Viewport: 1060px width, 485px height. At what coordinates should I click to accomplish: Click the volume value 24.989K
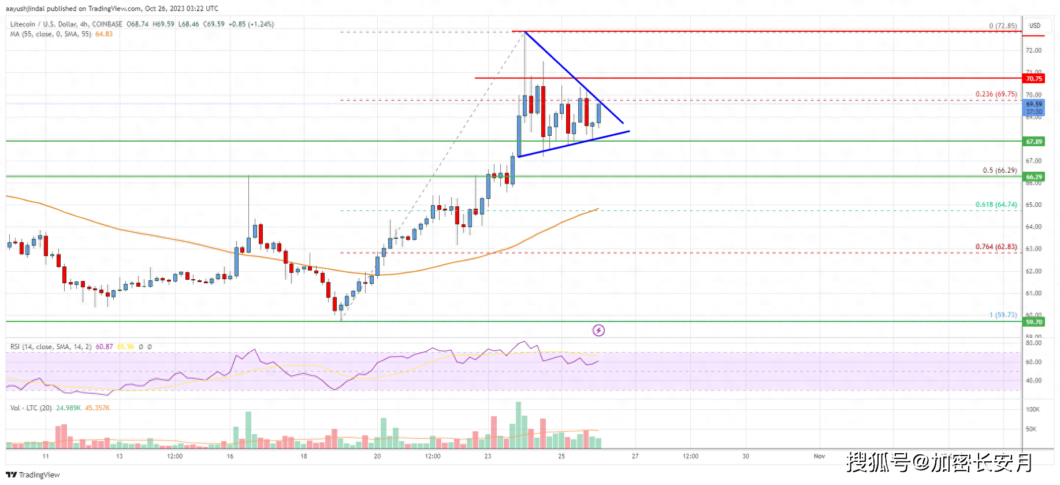(68, 408)
